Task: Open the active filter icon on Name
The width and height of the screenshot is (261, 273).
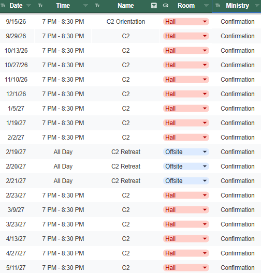Action: [154, 6]
